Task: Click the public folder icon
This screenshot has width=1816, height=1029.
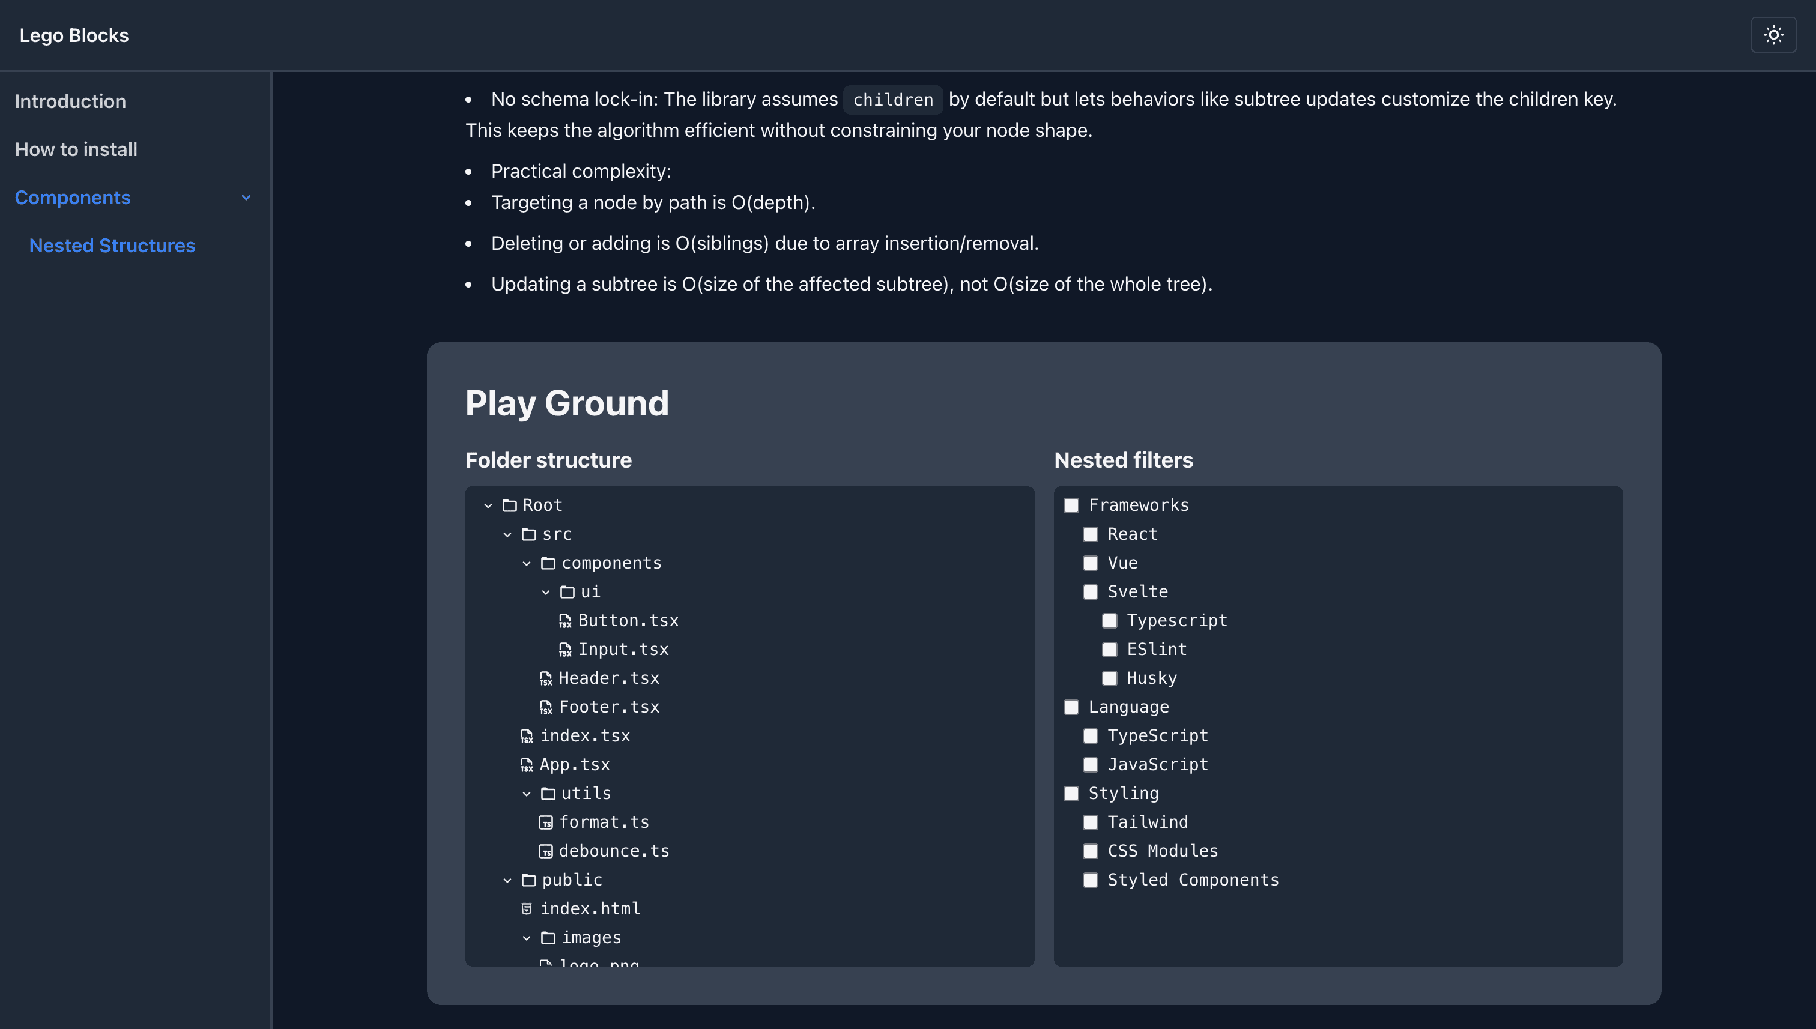Action: click(x=528, y=880)
